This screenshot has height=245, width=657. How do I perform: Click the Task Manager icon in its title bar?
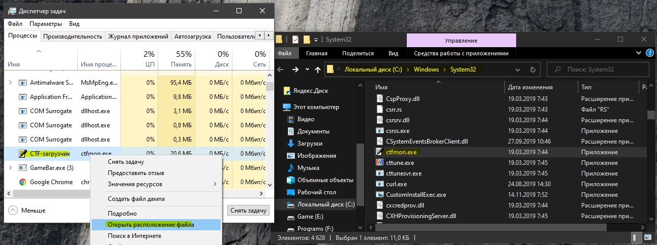[x=12, y=11]
